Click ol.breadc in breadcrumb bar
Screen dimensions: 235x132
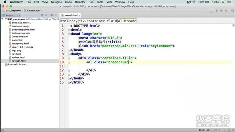pyautogui.click(x=127, y=21)
